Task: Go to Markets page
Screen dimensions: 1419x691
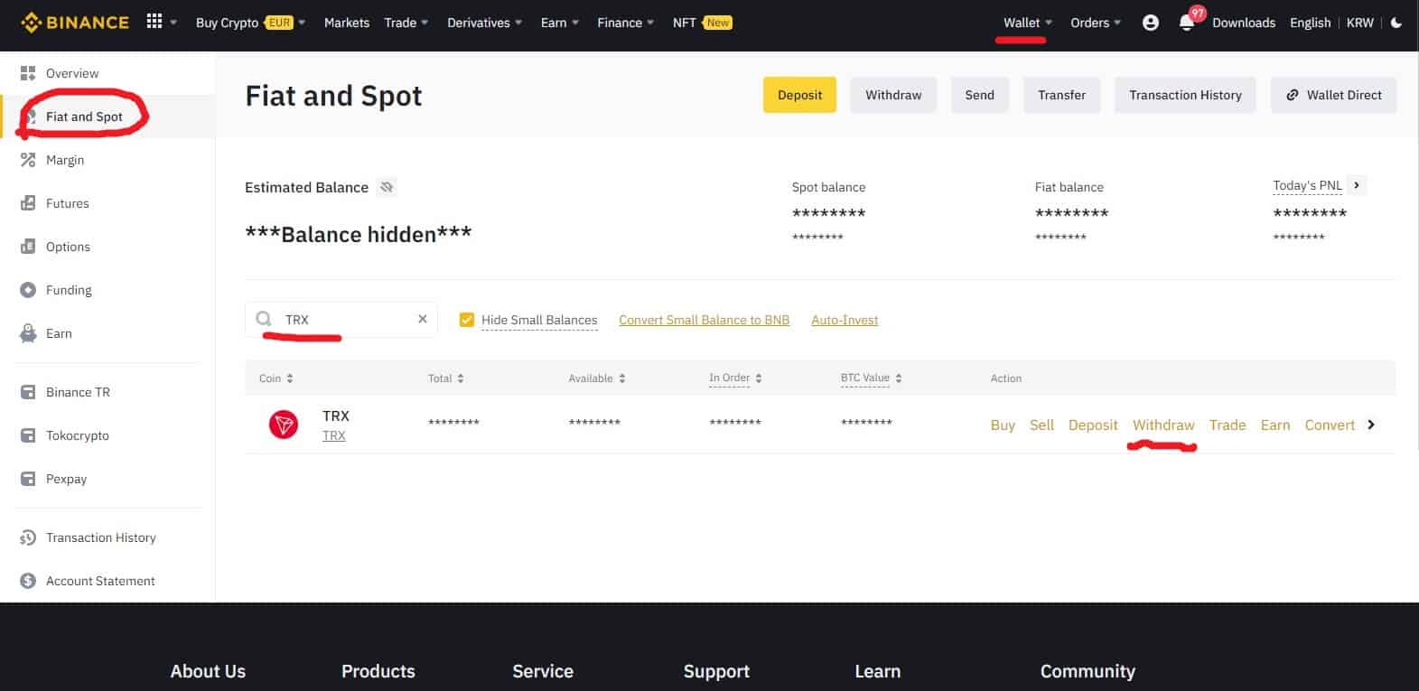Action: pos(347,23)
